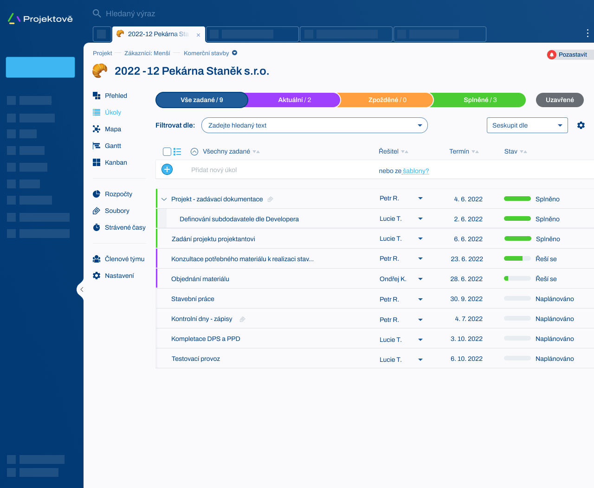Click progress bar of Objednání materiálu

(x=517, y=279)
